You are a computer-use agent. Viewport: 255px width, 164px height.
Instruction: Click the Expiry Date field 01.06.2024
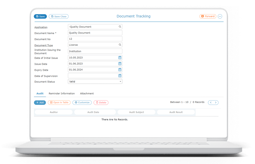tap(95, 70)
